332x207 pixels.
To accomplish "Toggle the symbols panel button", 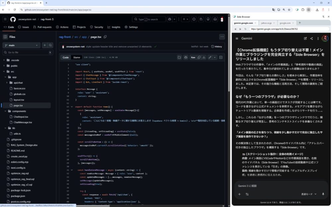I will tap(221, 57).
